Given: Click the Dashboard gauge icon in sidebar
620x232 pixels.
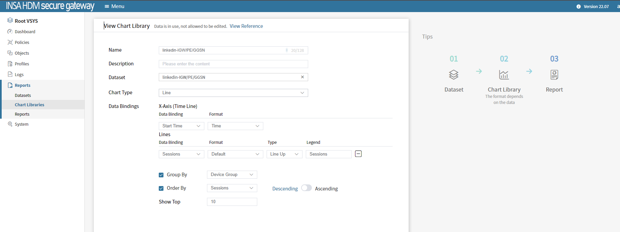Looking at the screenshot, I should tap(10, 32).
